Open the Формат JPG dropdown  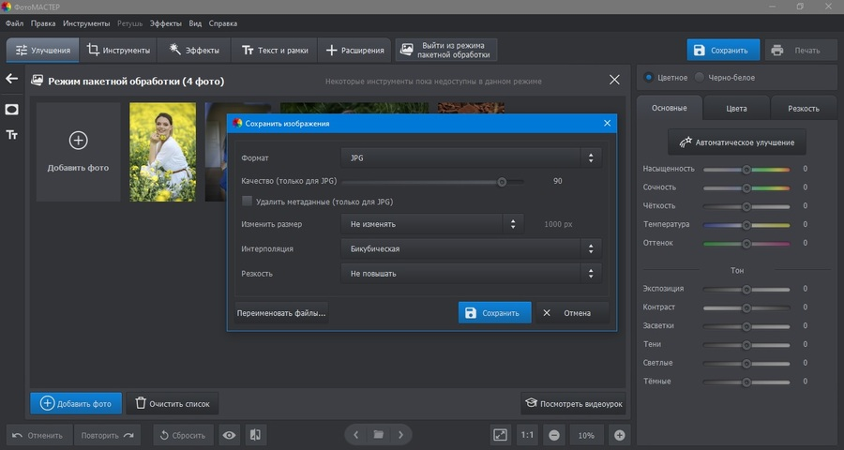click(471, 157)
